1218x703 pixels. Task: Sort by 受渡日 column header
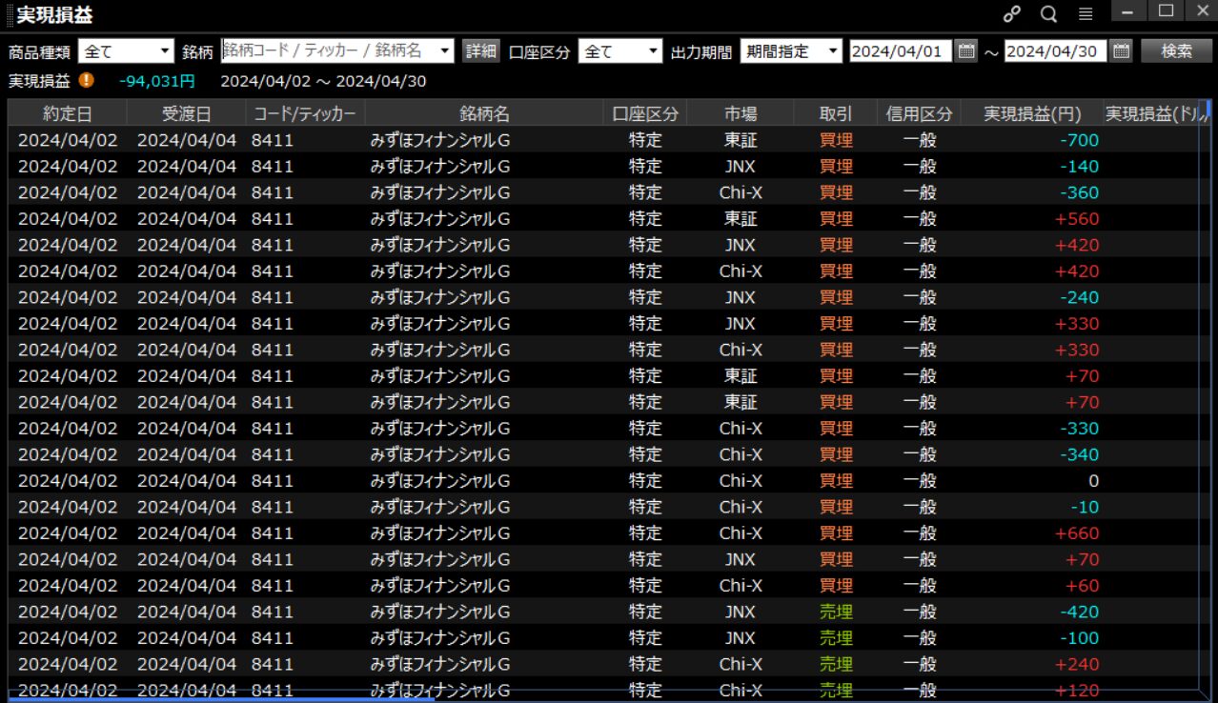186,114
